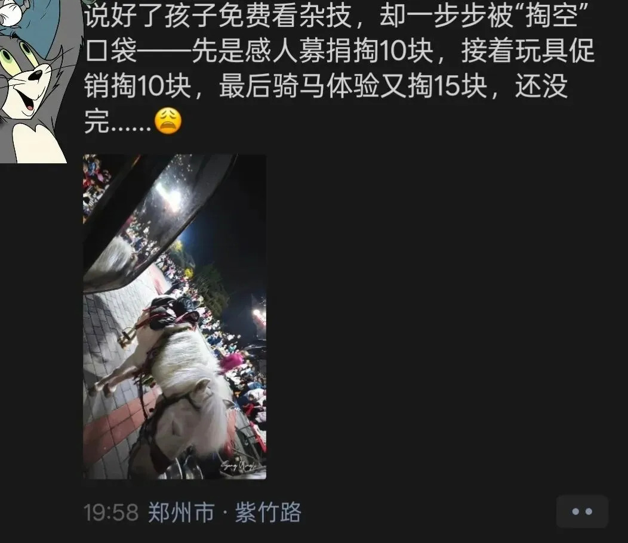Open the location link 郑州市 · 紫竹路
This screenshot has height=543, width=628.
pyautogui.click(x=224, y=512)
